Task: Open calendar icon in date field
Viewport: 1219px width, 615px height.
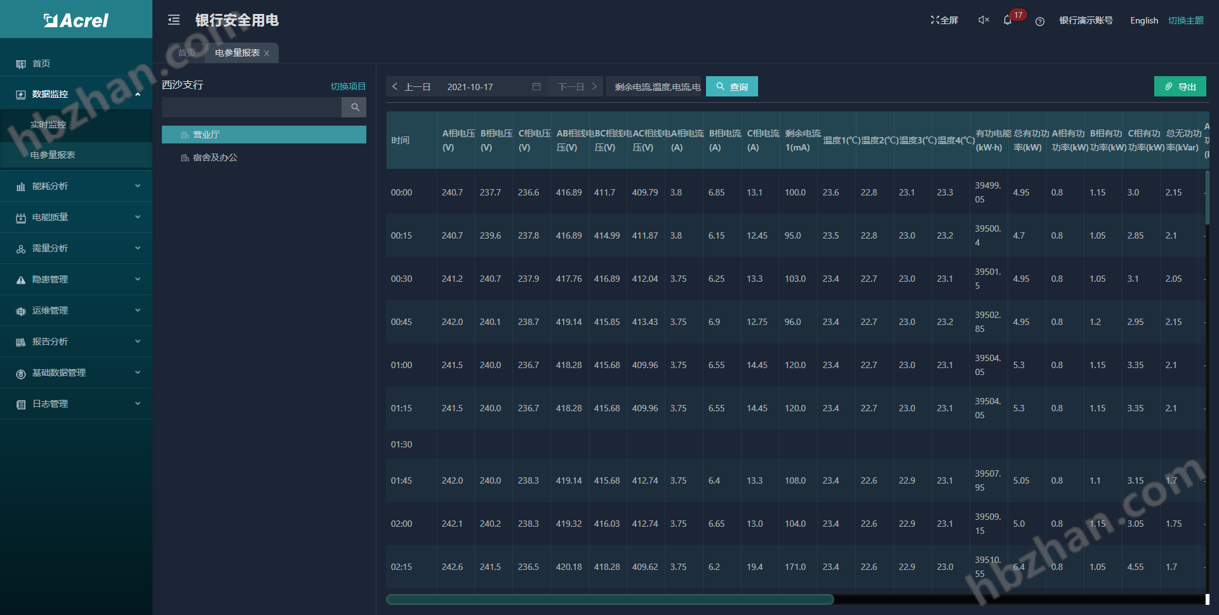Action: [536, 86]
